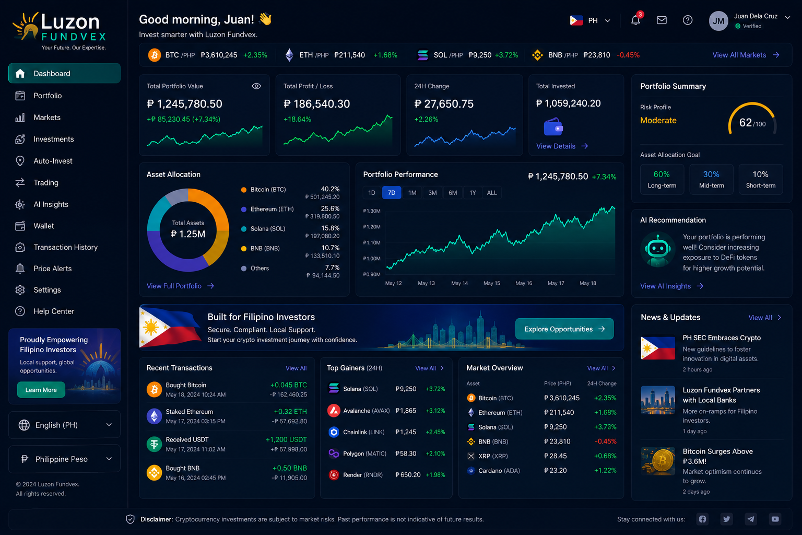Click the Solana (SOL) teal legend dot

pyautogui.click(x=244, y=229)
